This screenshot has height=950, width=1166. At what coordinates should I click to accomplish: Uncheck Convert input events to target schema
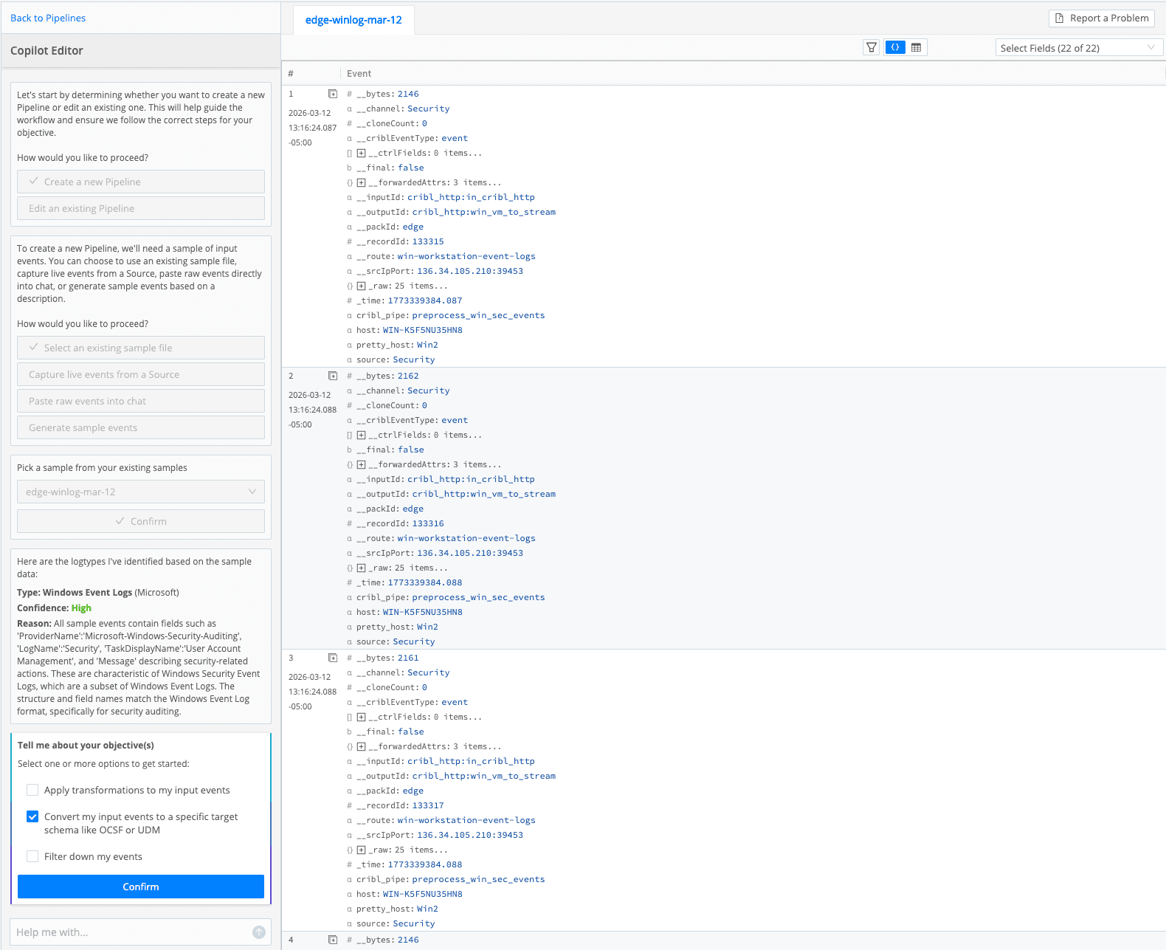pos(32,816)
